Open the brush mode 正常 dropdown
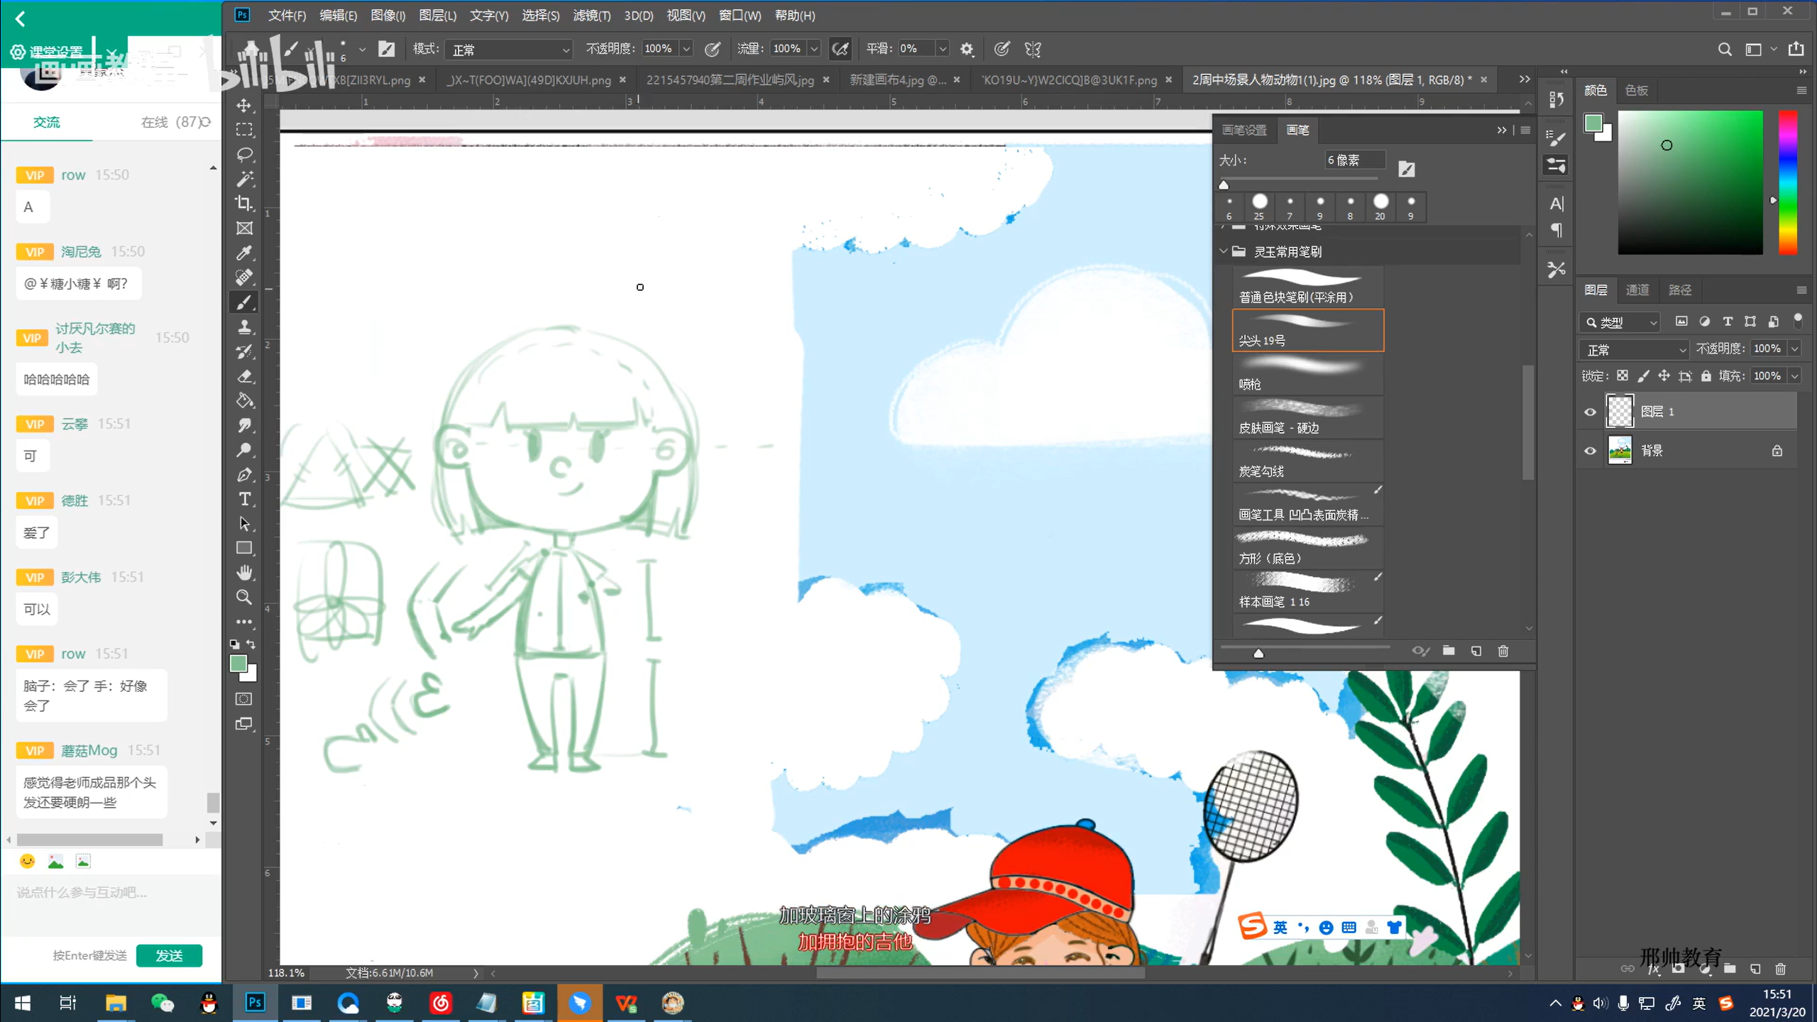The height and width of the screenshot is (1022, 1817). (x=510, y=49)
